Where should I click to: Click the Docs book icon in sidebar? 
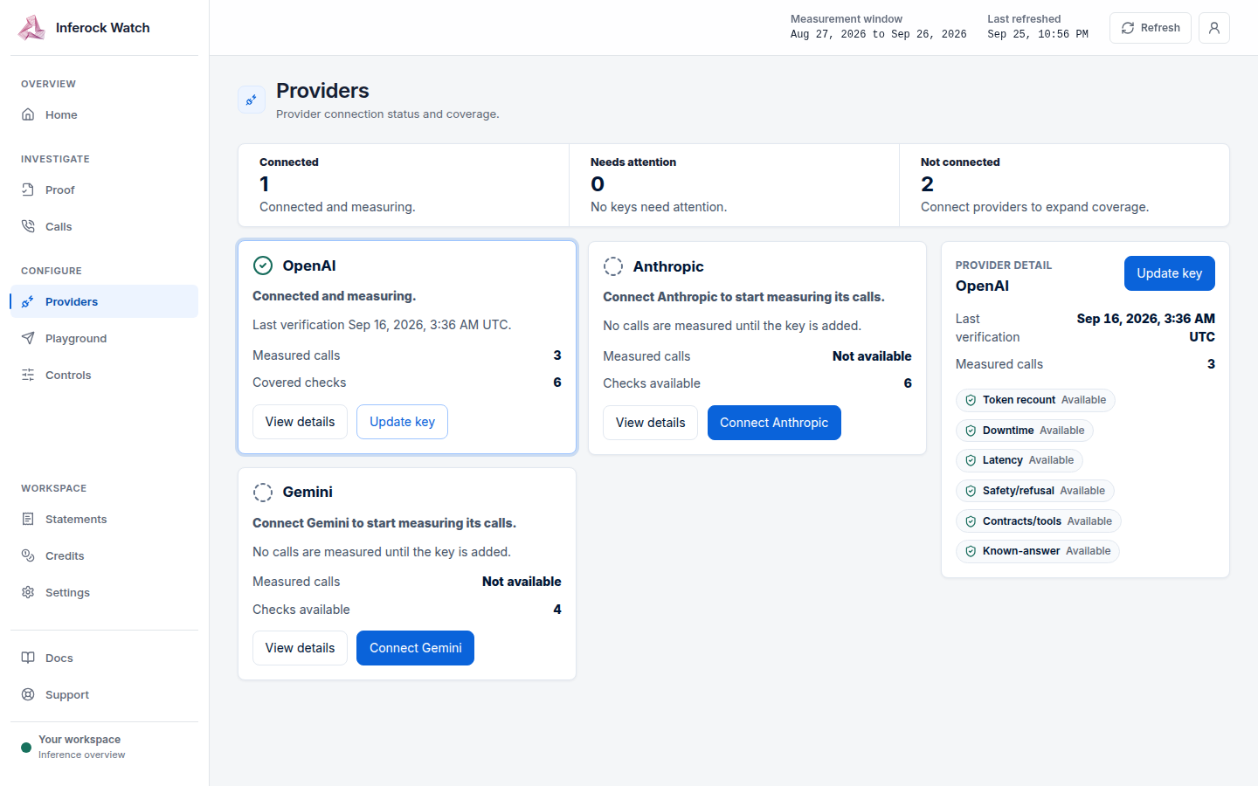coord(28,658)
